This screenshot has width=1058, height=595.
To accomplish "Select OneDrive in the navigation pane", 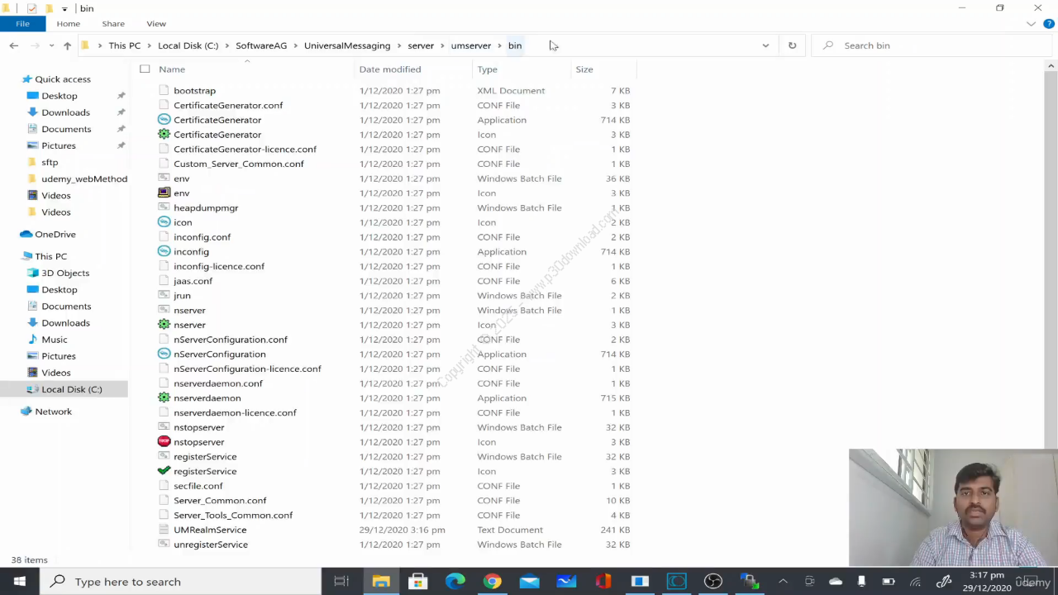I will [x=55, y=234].
